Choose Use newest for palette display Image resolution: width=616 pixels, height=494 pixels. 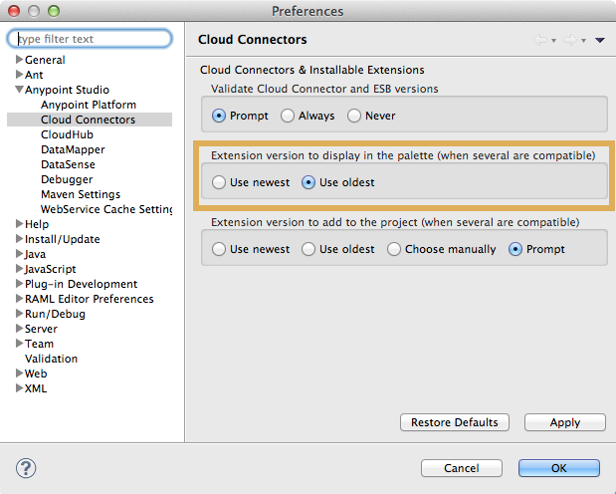[220, 182]
